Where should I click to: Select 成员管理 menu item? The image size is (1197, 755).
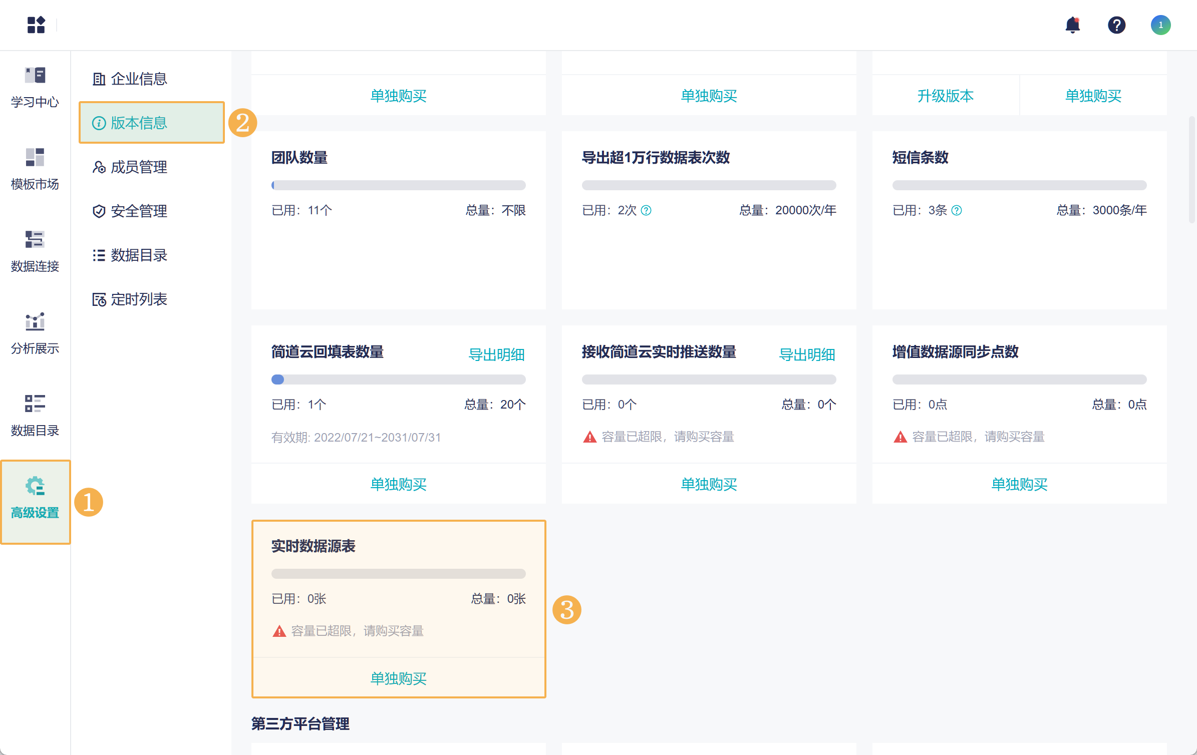(138, 167)
